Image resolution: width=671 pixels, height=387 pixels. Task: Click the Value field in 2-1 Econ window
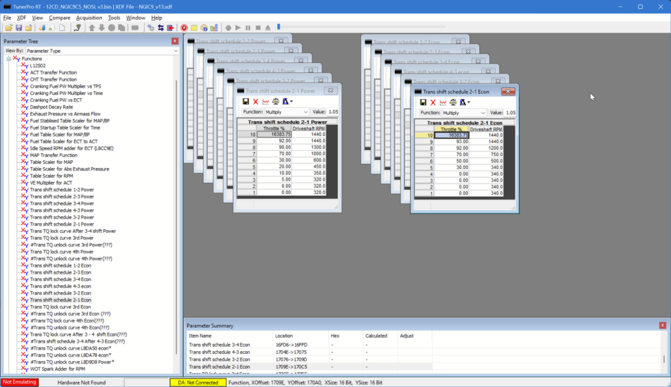coord(510,113)
